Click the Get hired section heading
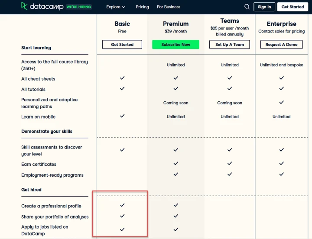The width and height of the screenshot is (312, 239). point(32,190)
